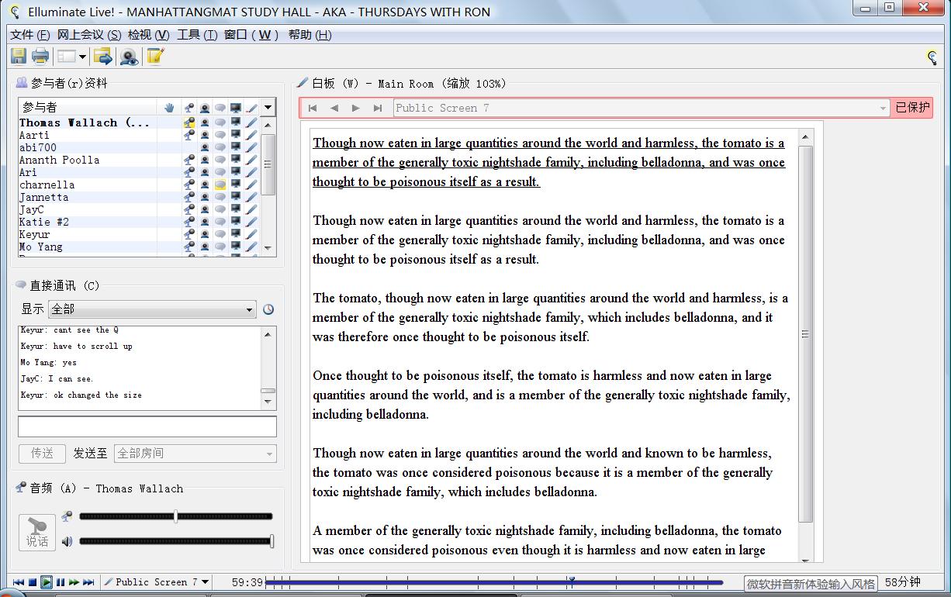Pause the recording playback
Screen dimensions: 951x597
(x=61, y=582)
